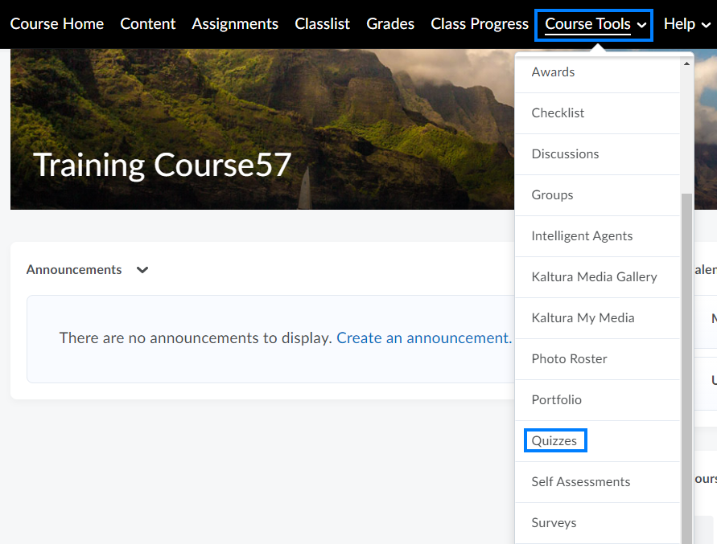
Task: Open Surveys from Course Tools
Action: [554, 523]
